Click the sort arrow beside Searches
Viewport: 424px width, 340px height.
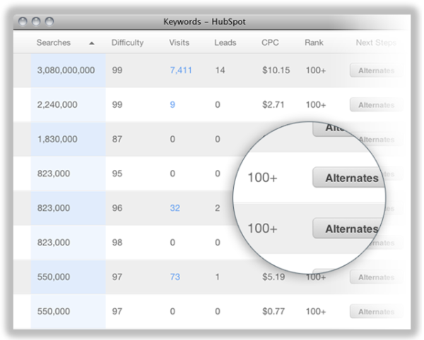click(x=93, y=44)
